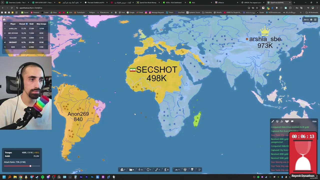Open Premiere Pro from the taskbar
The image size is (320, 180).
click(x=86, y=177)
